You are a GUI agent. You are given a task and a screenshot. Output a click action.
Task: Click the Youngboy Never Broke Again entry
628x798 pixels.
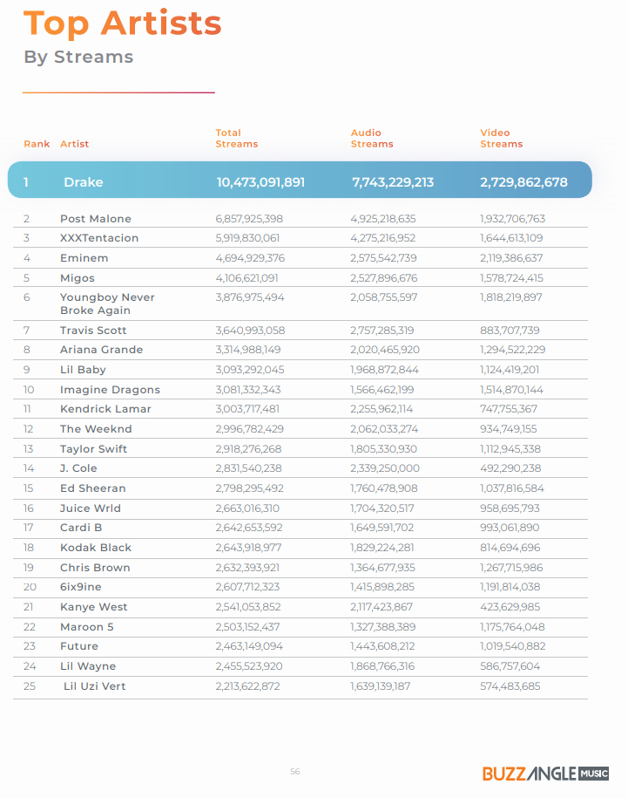(107, 304)
